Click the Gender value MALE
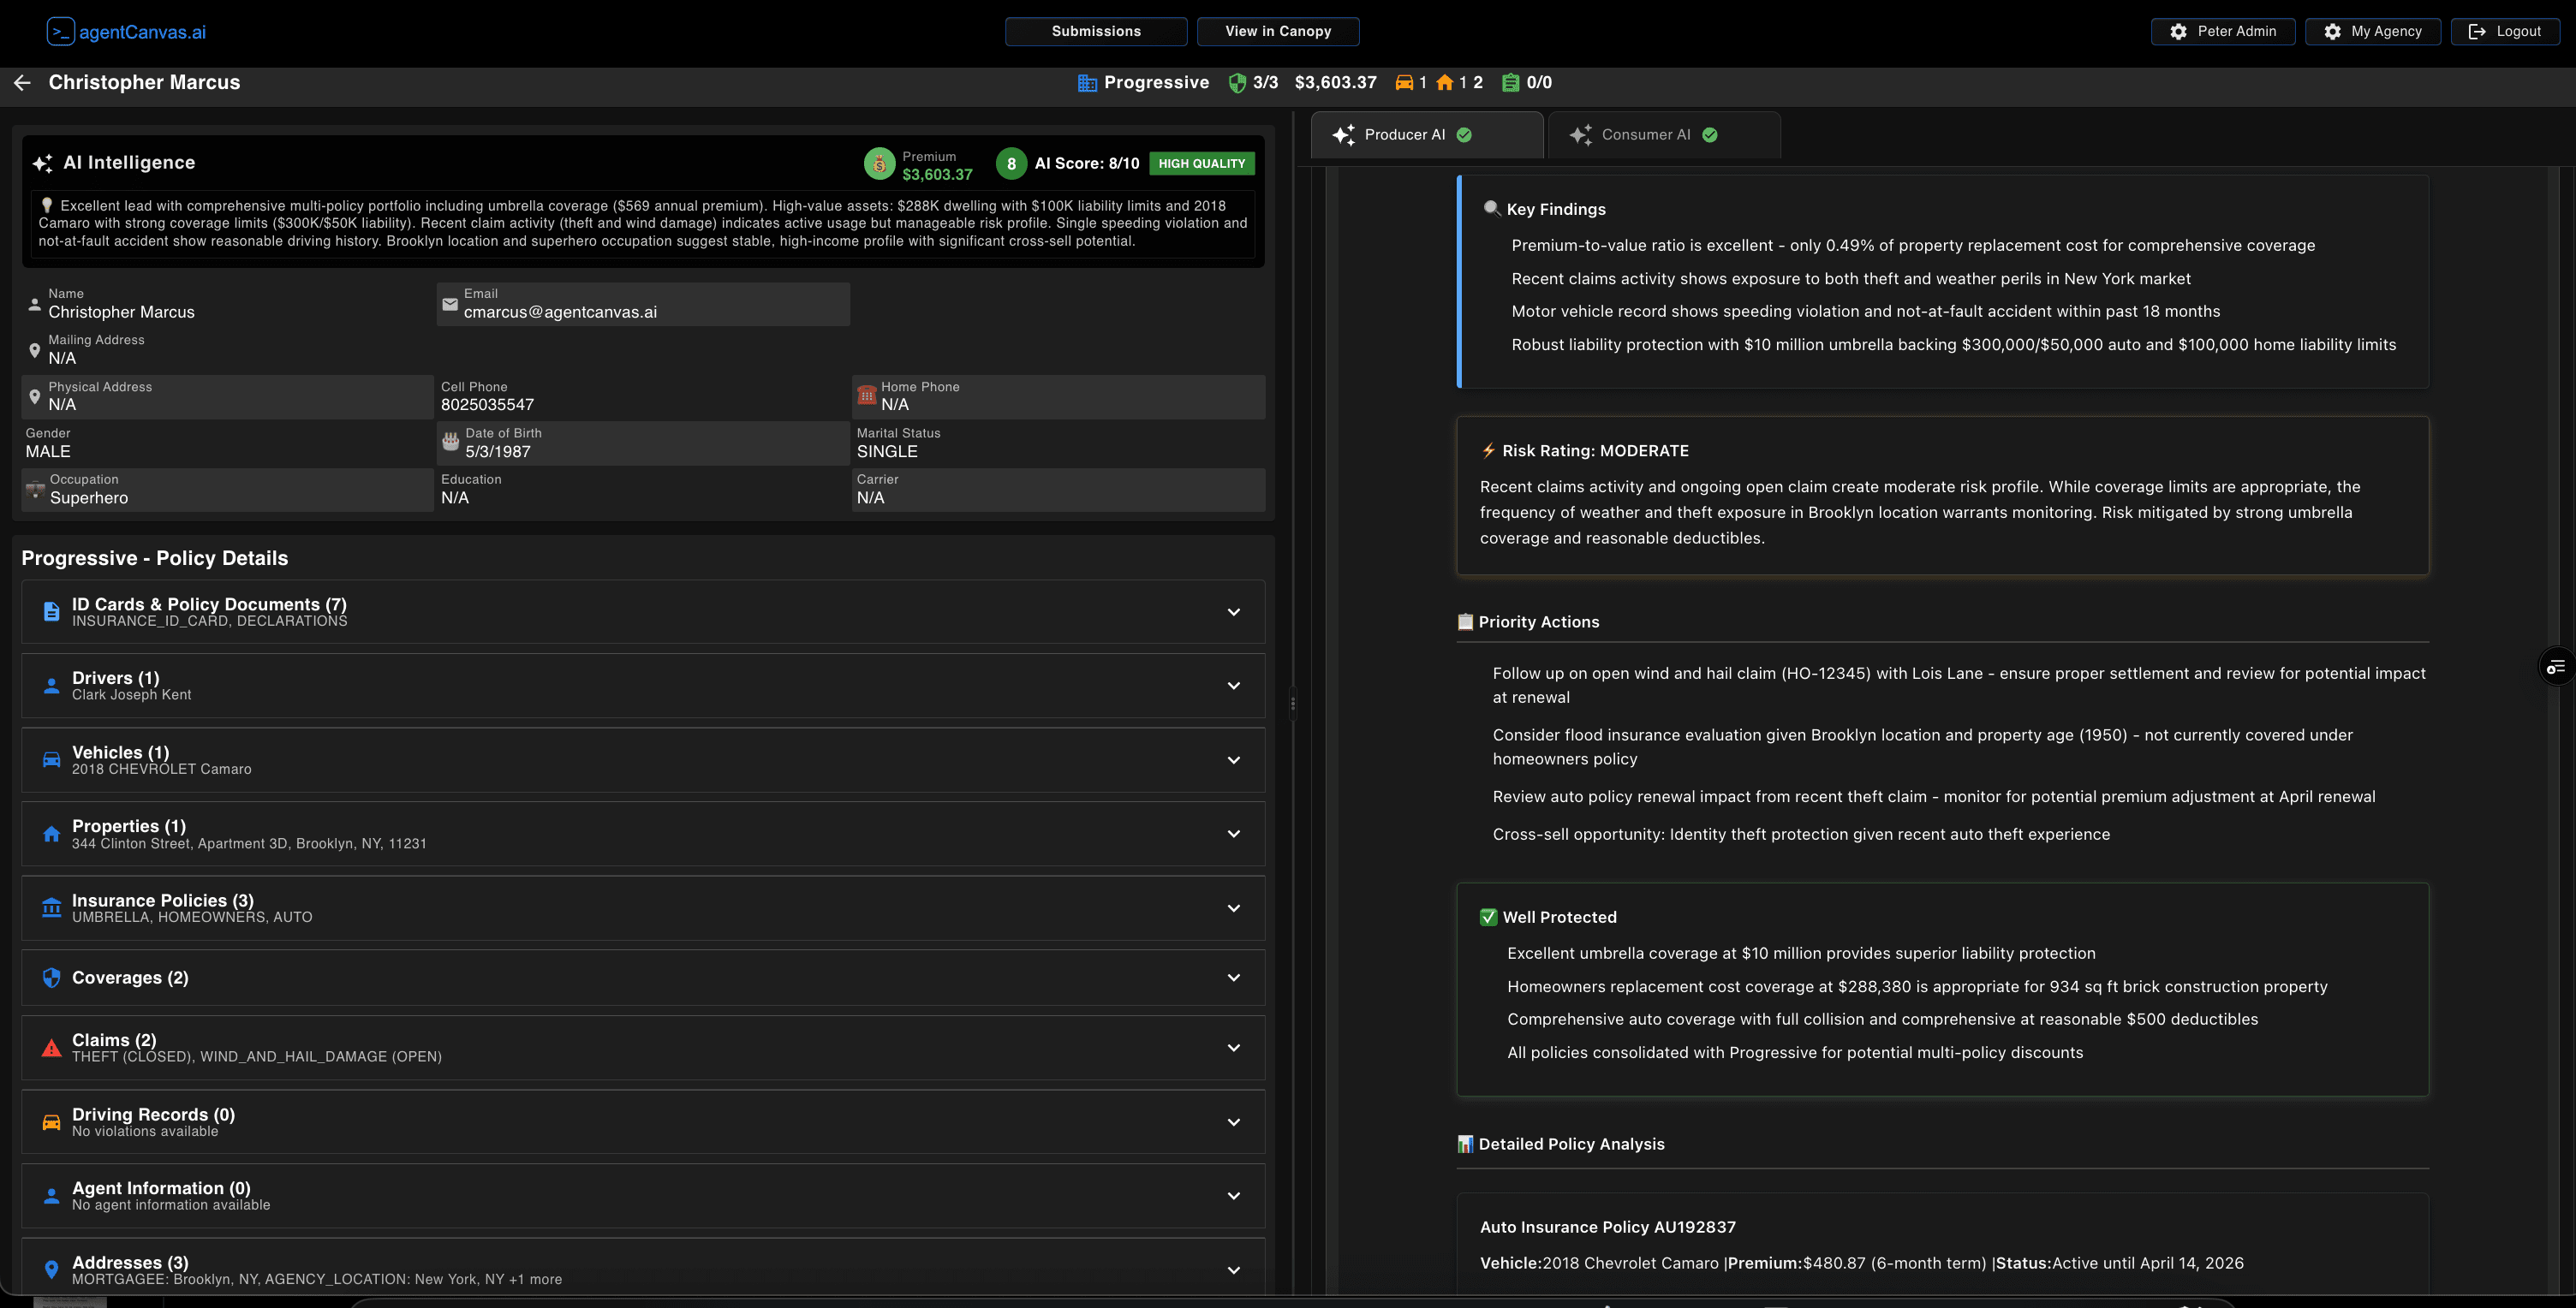 point(48,452)
